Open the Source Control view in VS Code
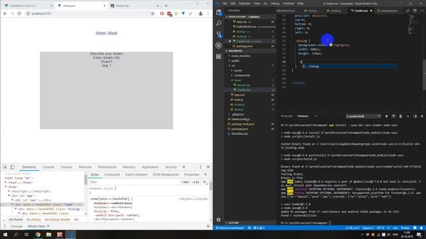 pyautogui.click(x=219, y=35)
